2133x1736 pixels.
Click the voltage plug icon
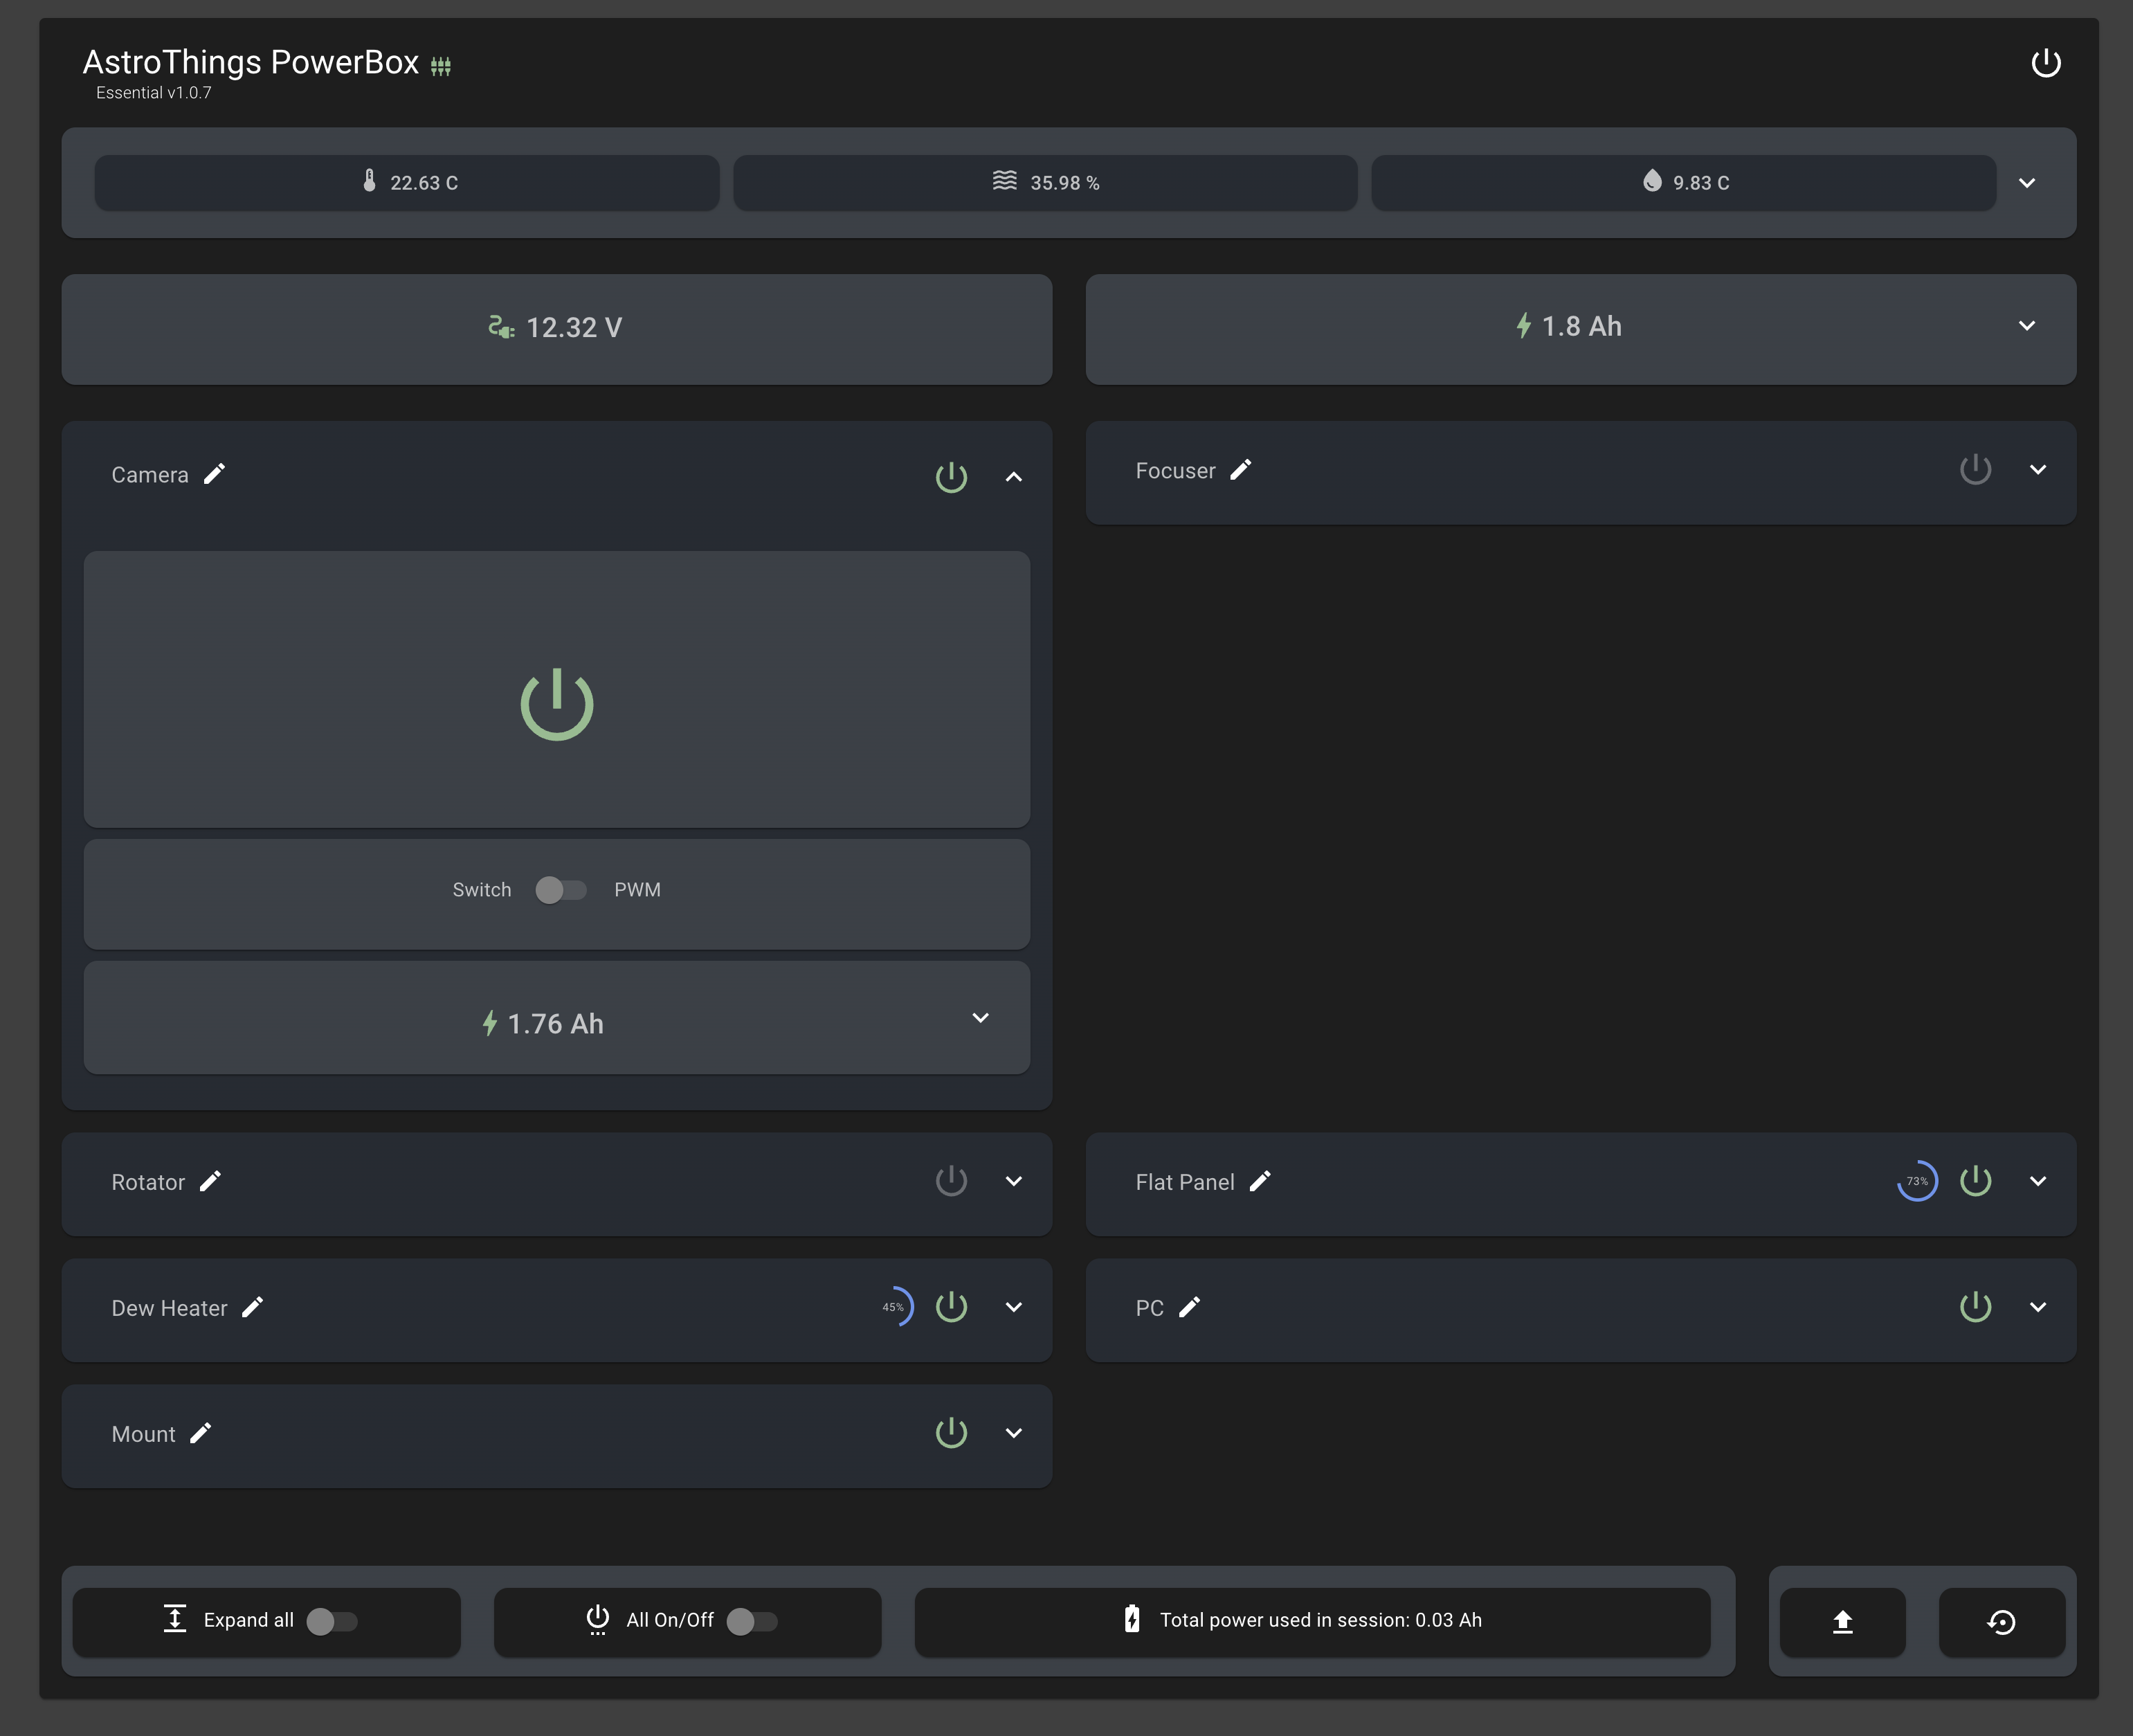501,327
